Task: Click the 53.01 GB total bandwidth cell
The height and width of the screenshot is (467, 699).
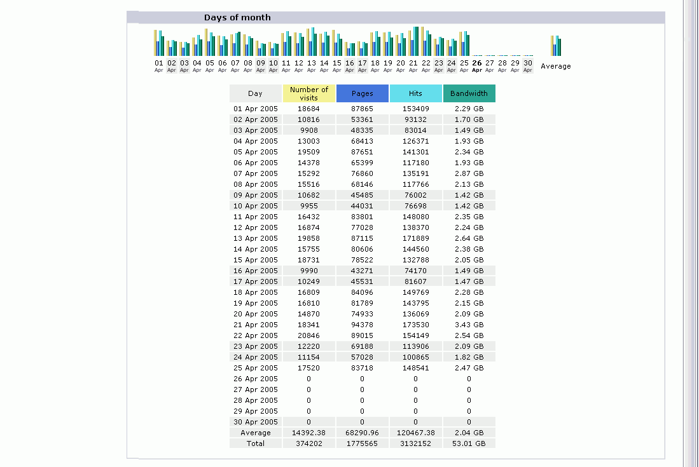Action: pos(469,443)
